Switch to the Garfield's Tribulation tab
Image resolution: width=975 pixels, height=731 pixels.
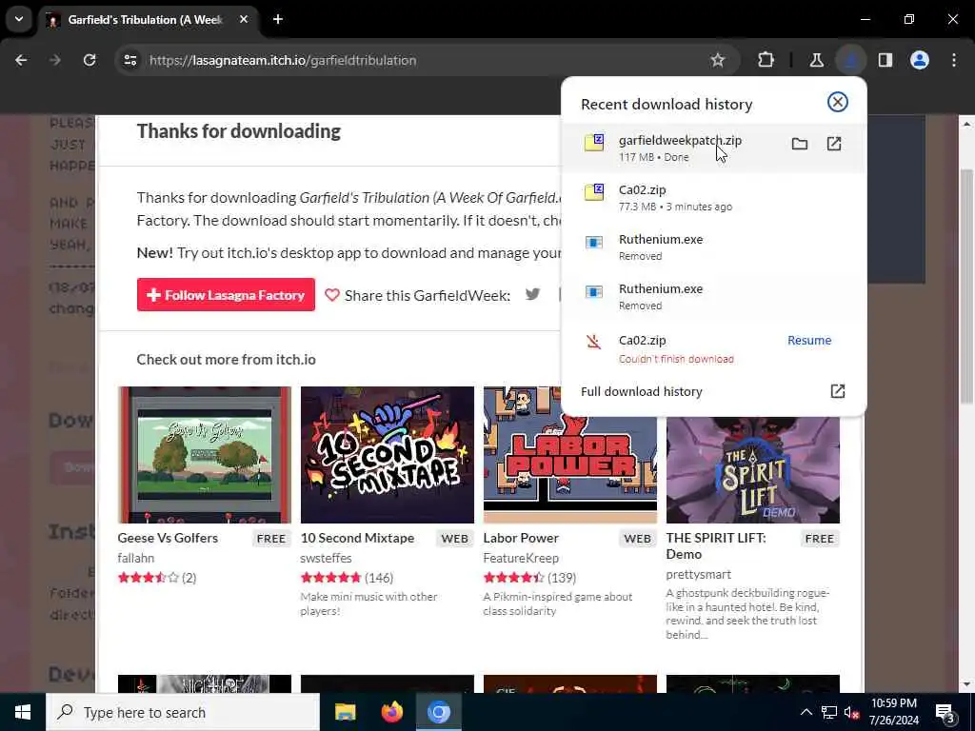(147, 20)
